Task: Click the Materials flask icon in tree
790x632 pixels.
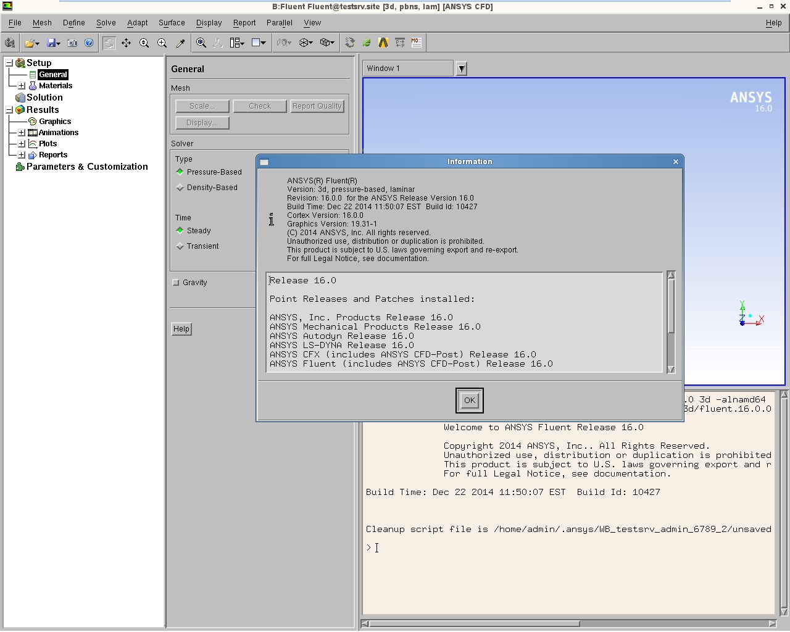Action: click(x=33, y=86)
